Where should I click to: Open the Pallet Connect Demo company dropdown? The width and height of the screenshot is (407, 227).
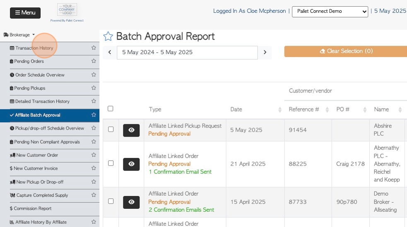[330, 12]
